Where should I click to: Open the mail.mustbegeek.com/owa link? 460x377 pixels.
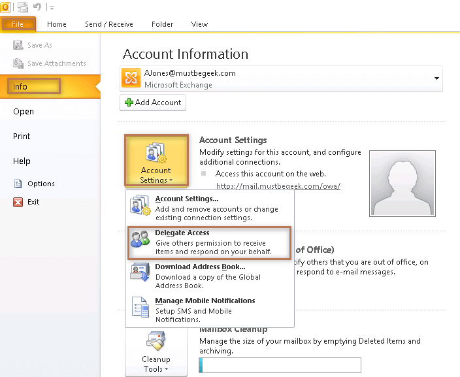pos(278,186)
